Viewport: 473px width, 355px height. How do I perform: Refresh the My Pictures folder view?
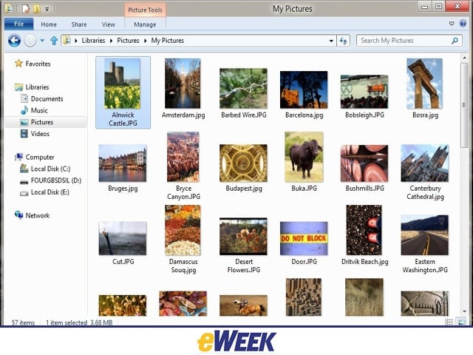343,41
